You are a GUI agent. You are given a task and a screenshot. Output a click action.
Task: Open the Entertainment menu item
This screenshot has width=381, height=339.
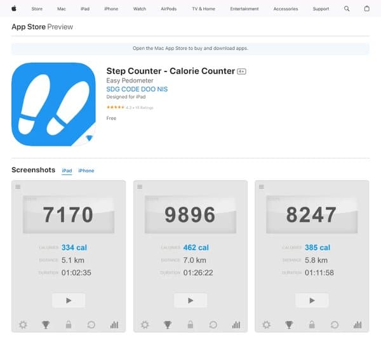tap(244, 9)
